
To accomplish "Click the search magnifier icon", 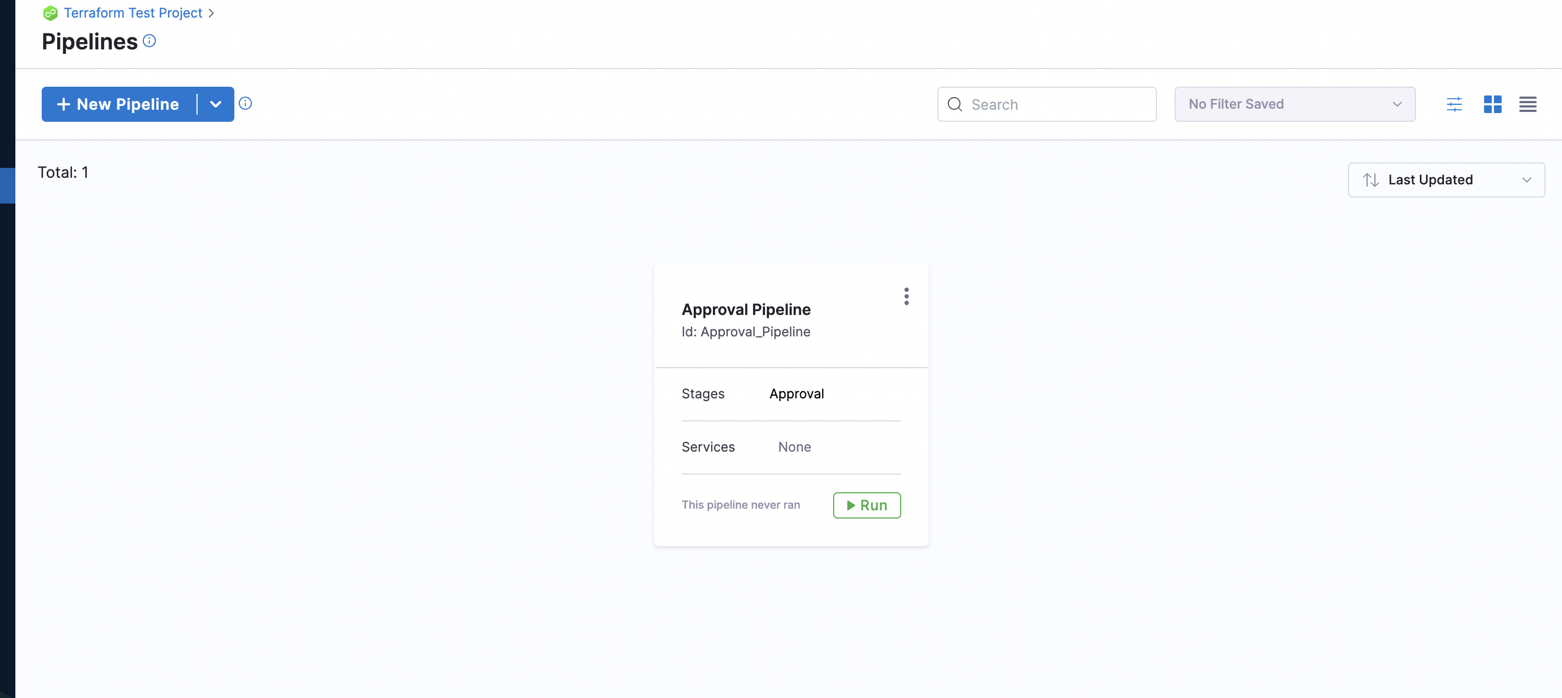I will coord(954,104).
